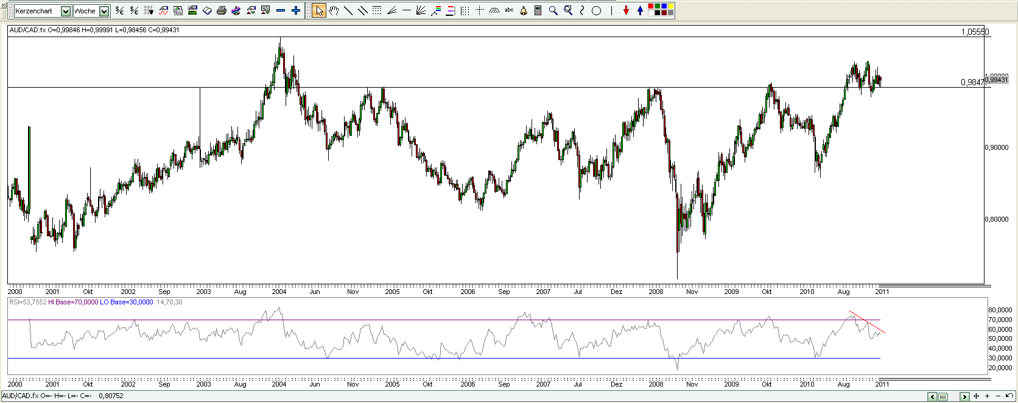1018x403 pixels.
Task: Select the trend line drawing tool
Action: tap(348, 10)
